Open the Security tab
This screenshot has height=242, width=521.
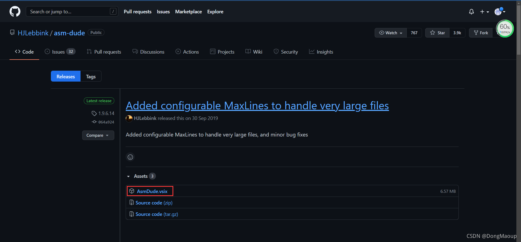(286, 52)
